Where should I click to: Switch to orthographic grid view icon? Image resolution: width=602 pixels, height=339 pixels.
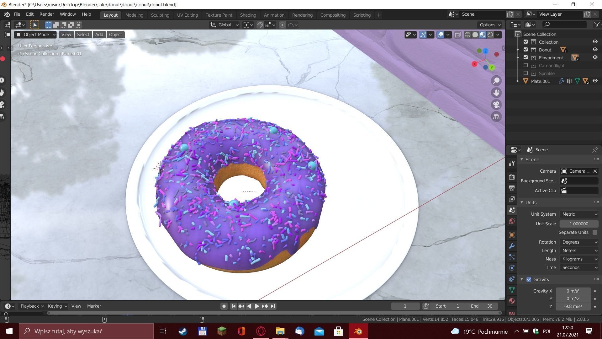496,117
